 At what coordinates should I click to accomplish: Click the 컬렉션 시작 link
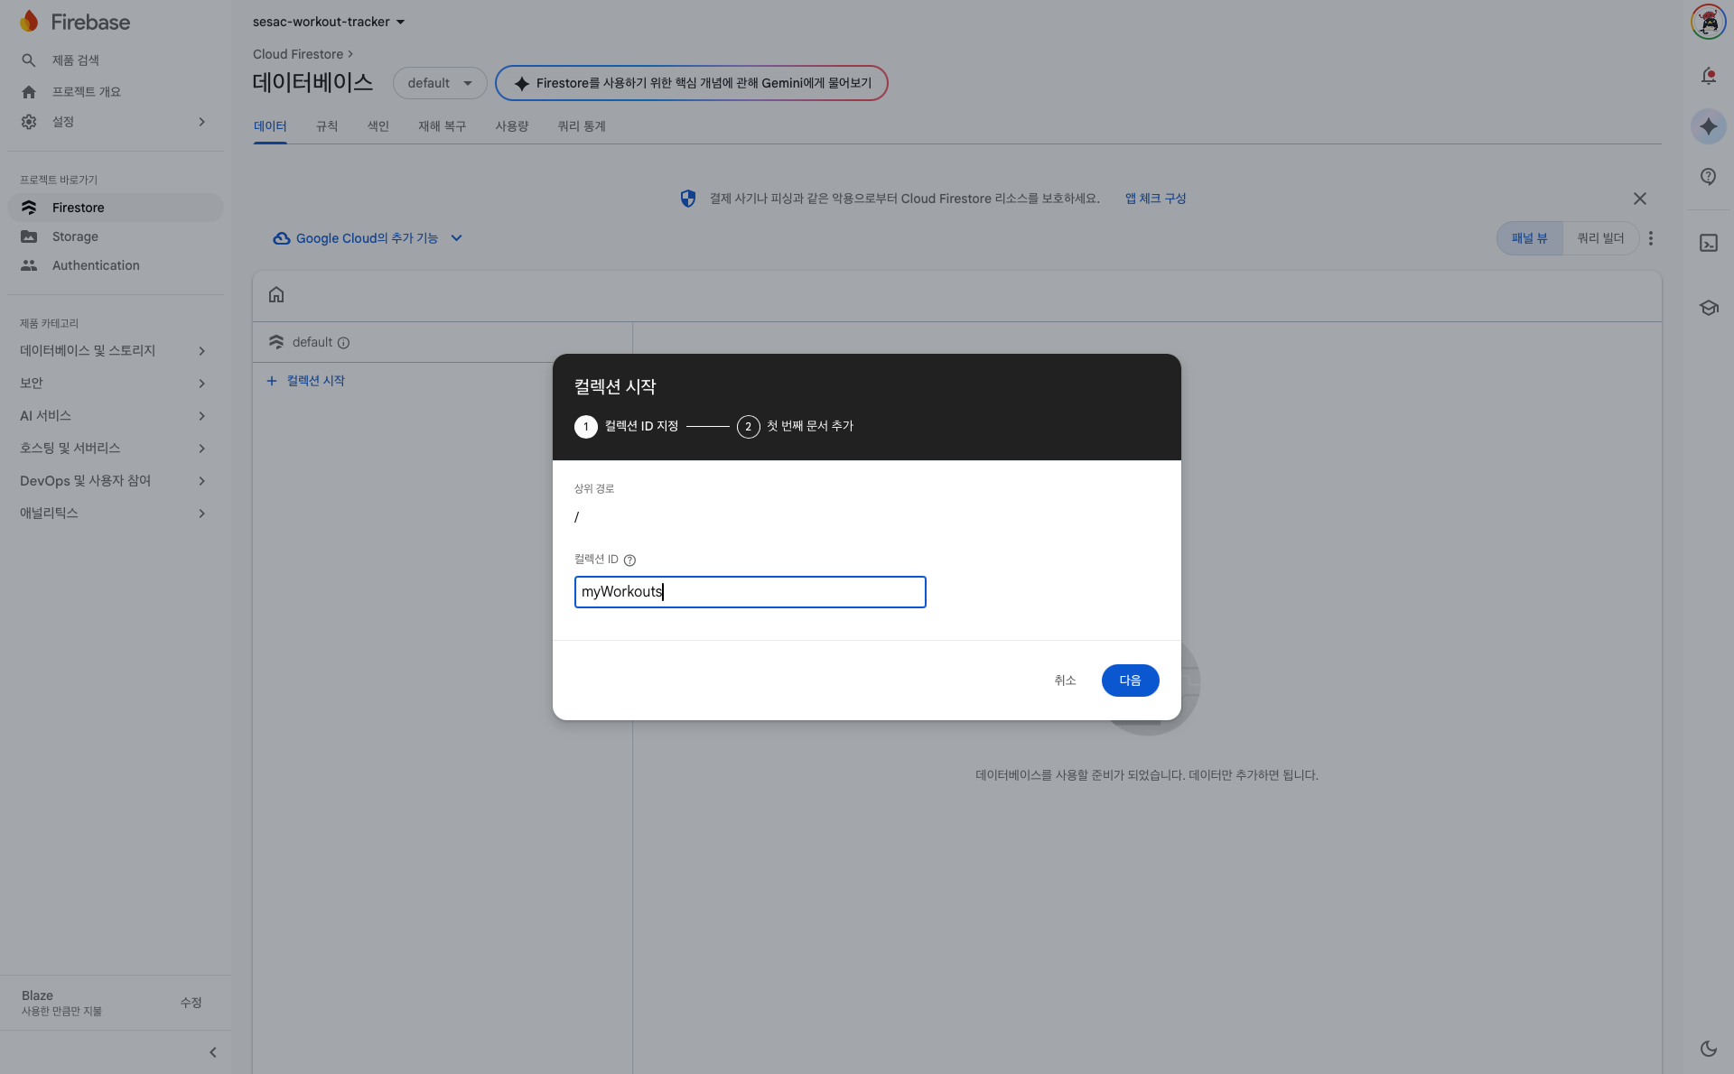306,381
